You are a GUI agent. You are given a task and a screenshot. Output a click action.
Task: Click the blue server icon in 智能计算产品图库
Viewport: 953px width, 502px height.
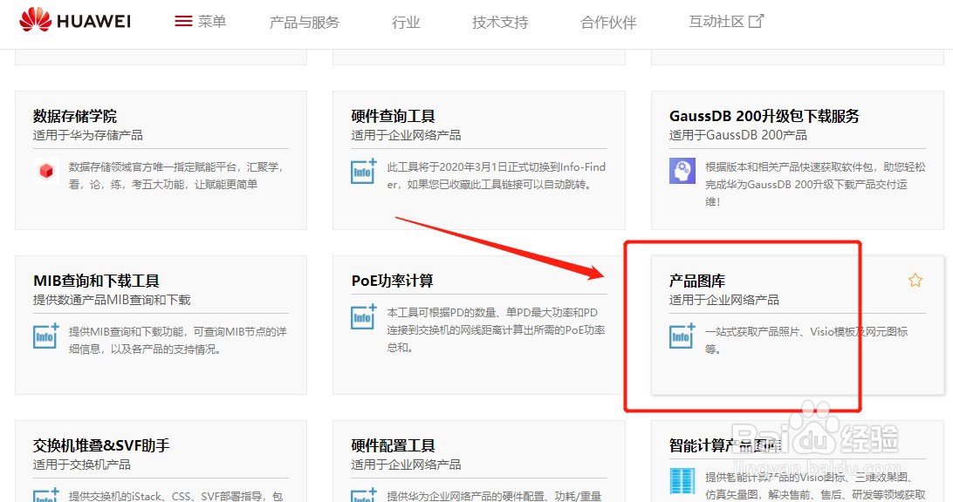(682, 481)
